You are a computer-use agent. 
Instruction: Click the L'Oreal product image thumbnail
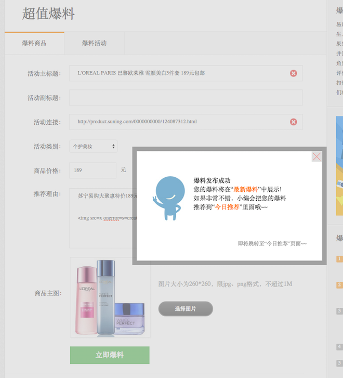110,297
